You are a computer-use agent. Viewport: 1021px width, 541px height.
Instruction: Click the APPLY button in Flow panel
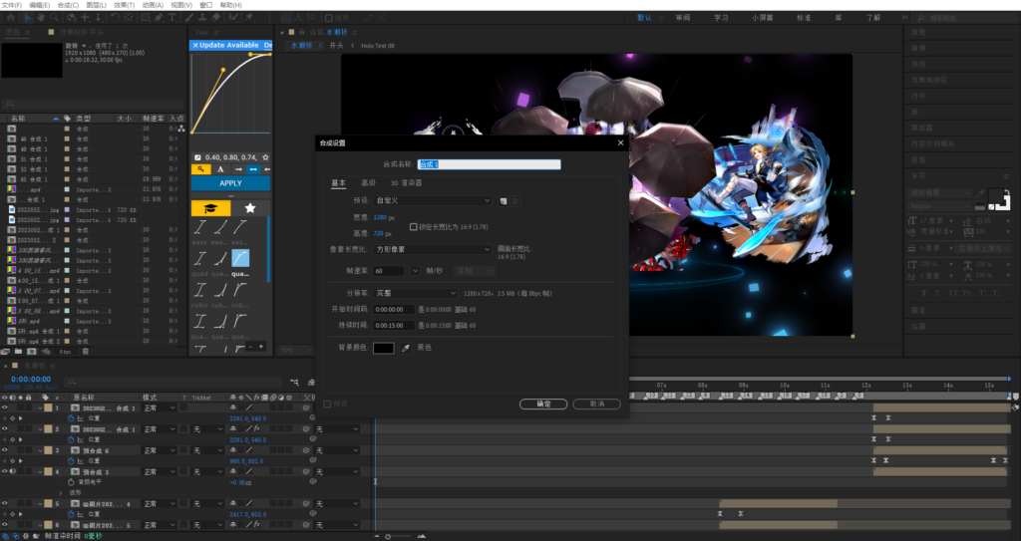pos(230,183)
